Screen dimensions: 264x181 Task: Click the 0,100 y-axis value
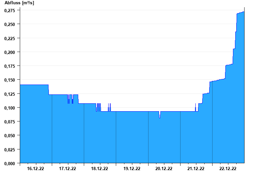click(x=10, y=108)
